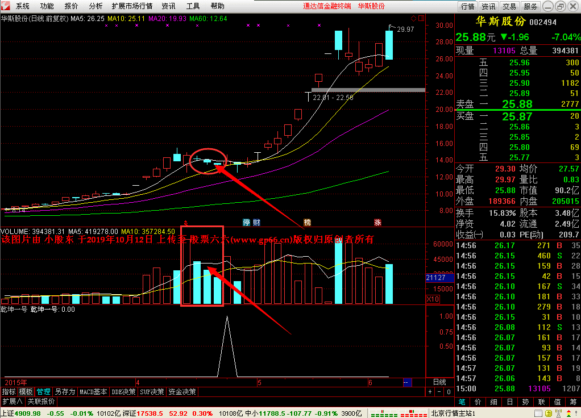Click the stock code 002494
This screenshot has height=418, width=581.
tap(543, 22)
